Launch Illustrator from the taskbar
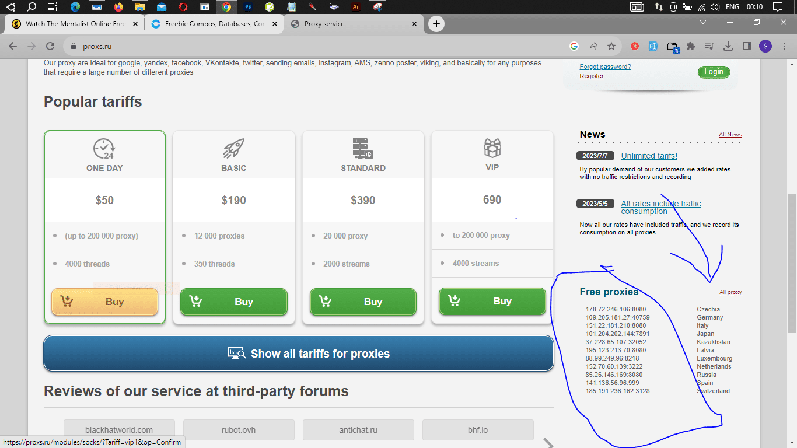The image size is (797, 448). (355, 7)
